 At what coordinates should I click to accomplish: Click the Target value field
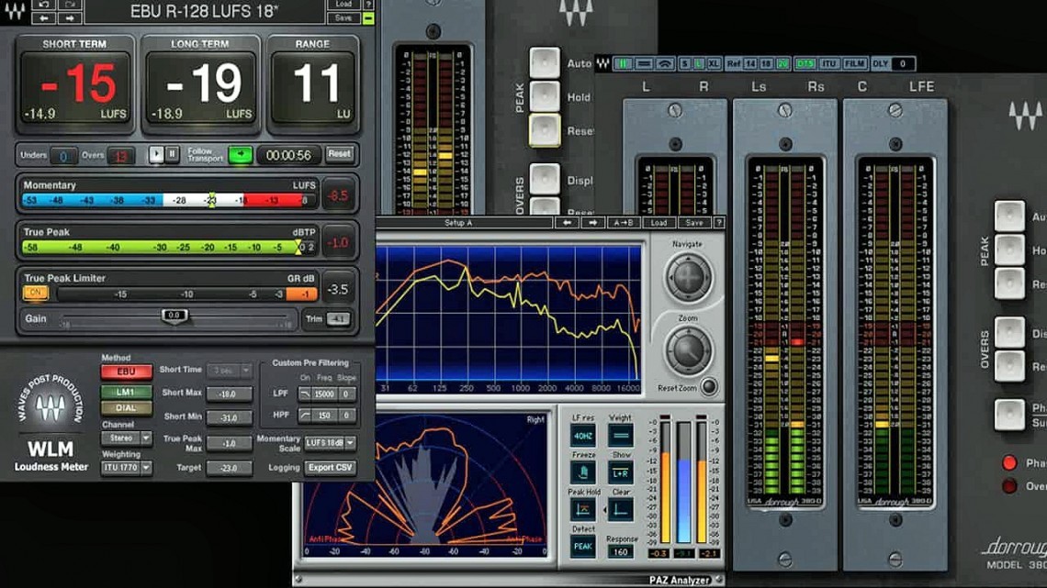coord(229,468)
